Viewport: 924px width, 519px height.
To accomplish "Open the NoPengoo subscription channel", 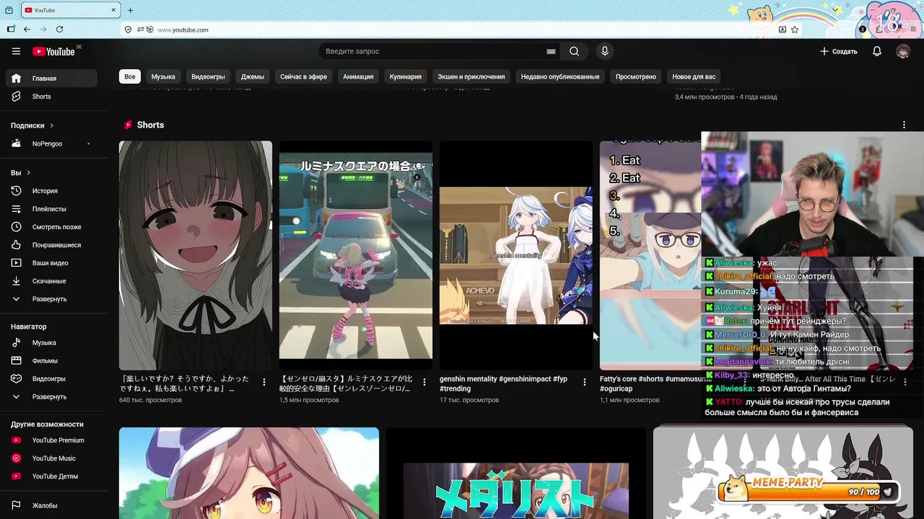I will click(x=51, y=143).
